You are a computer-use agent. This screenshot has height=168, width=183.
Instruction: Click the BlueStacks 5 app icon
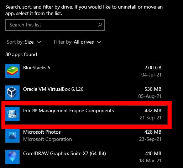tap(12, 71)
